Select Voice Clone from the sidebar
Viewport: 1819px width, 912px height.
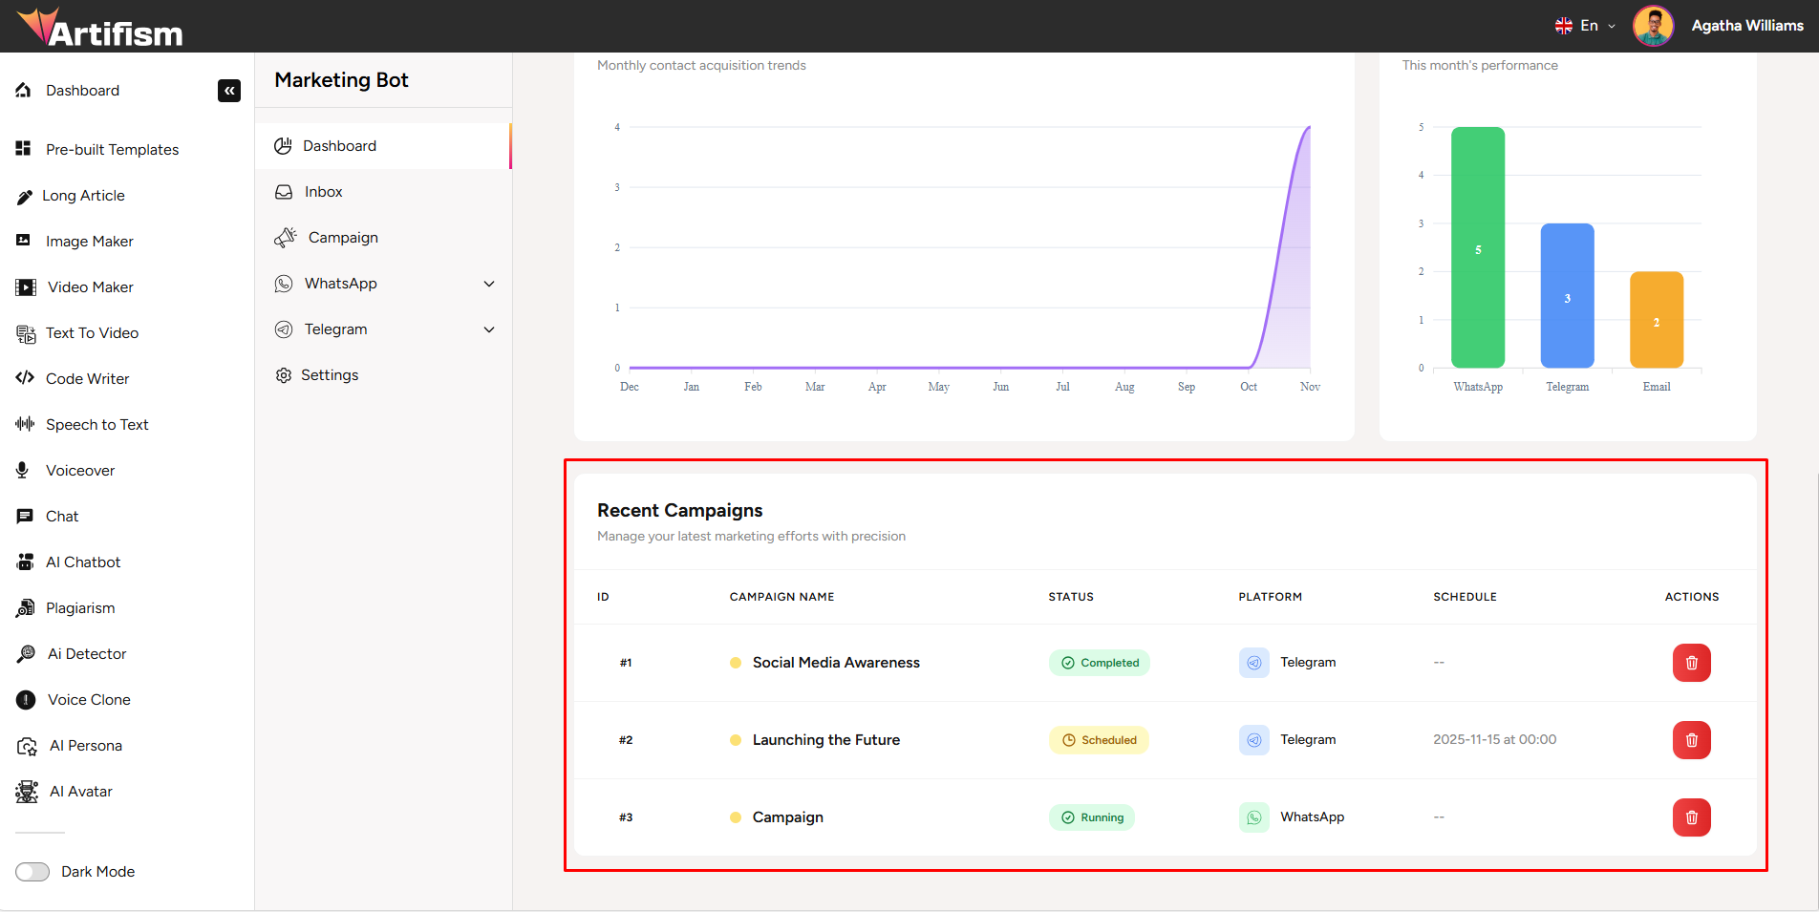[89, 700]
